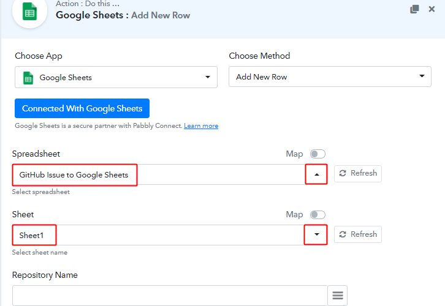Close the Google Sheets action panel

(x=432, y=9)
